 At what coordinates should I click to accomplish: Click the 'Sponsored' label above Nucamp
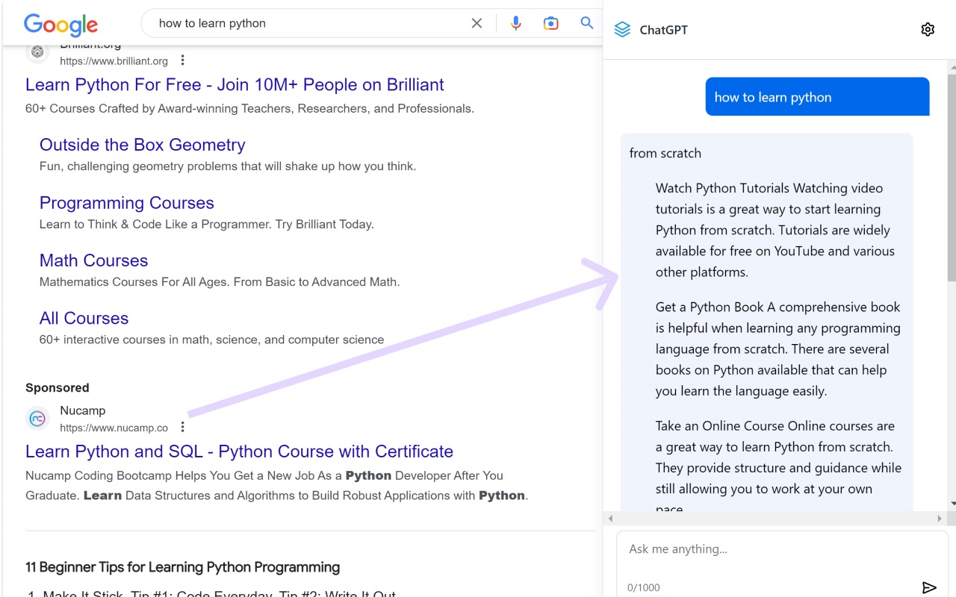click(57, 388)
